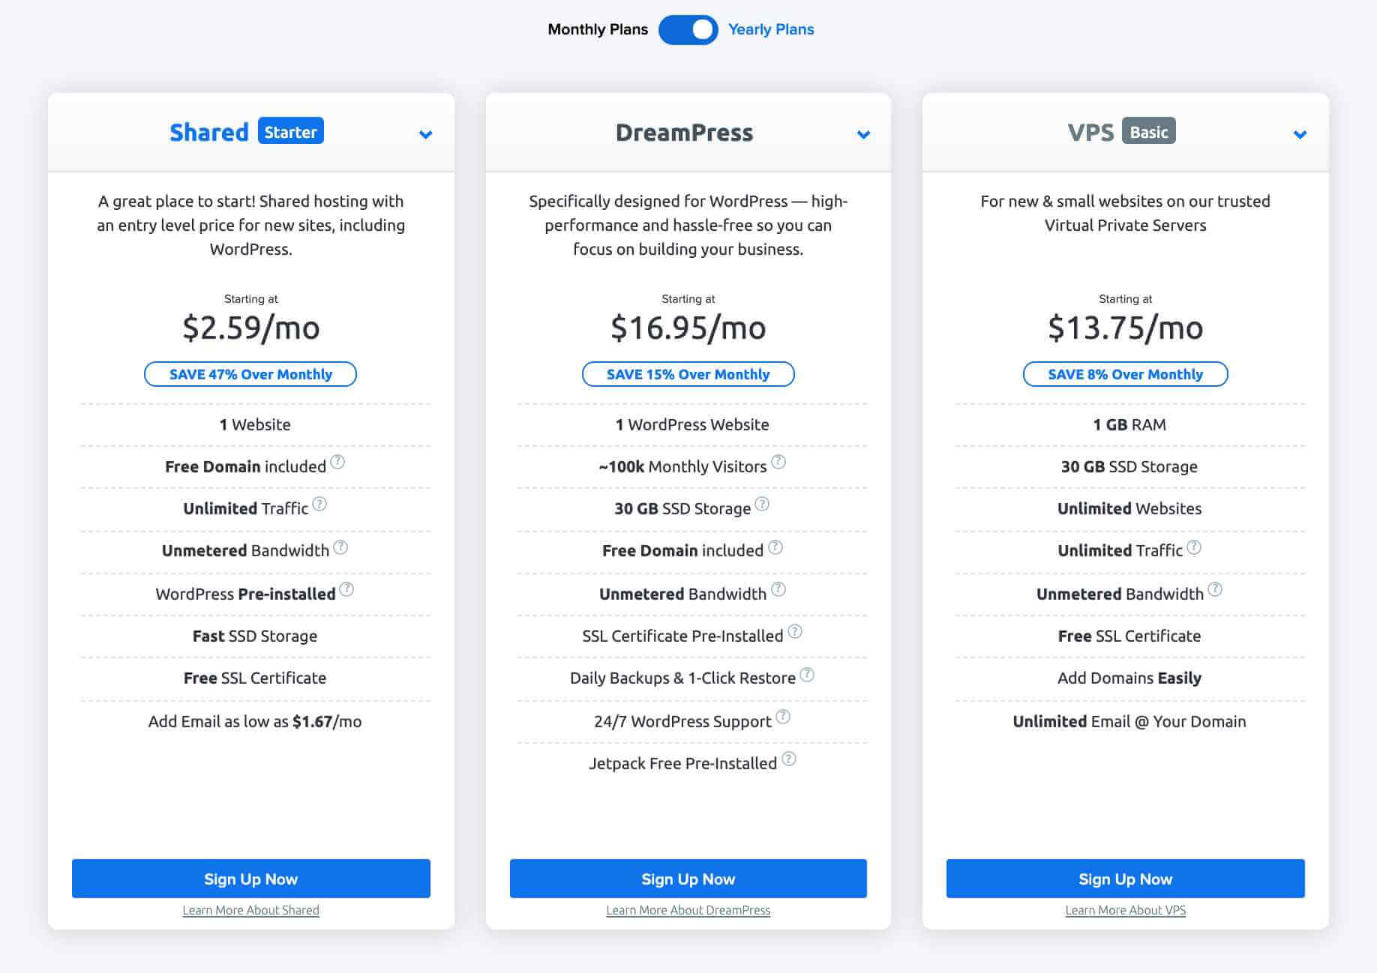Toggle the Monthly/Yearly plans switch
1377x973 pixels.
click(688, 30)
